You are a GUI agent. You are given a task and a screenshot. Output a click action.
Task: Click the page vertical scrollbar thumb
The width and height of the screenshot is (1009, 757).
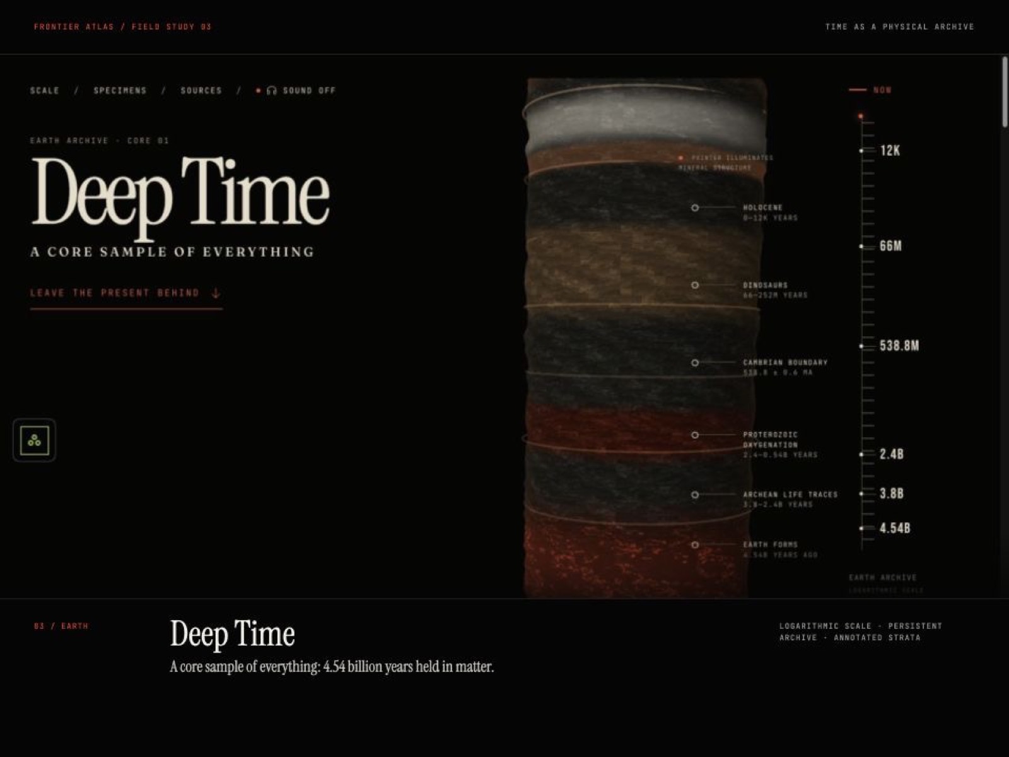click(x=1005, y=93)
